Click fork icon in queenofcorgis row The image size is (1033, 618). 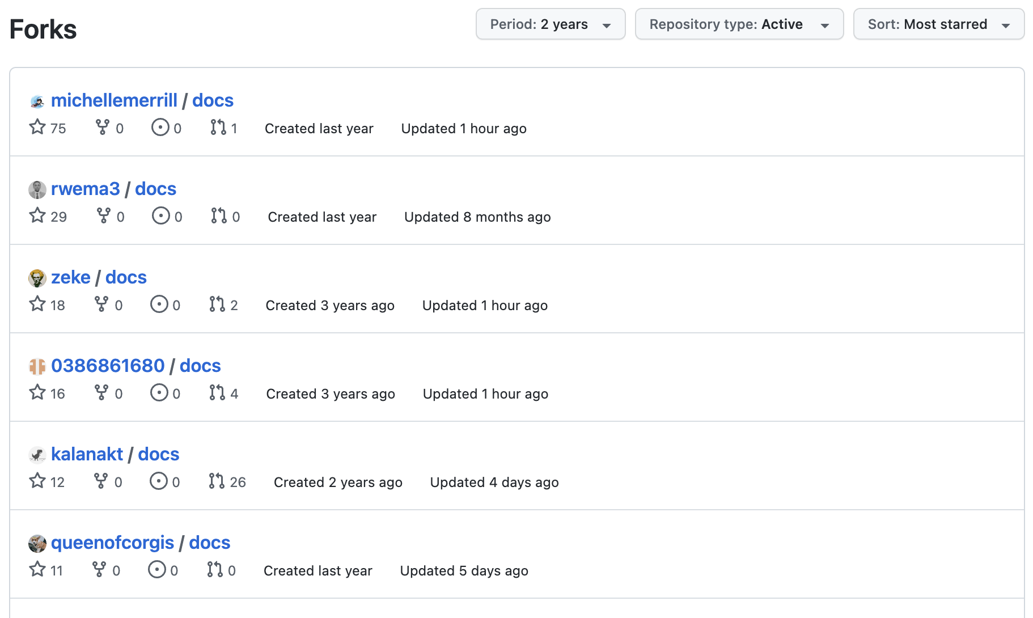tap(99, 569)
